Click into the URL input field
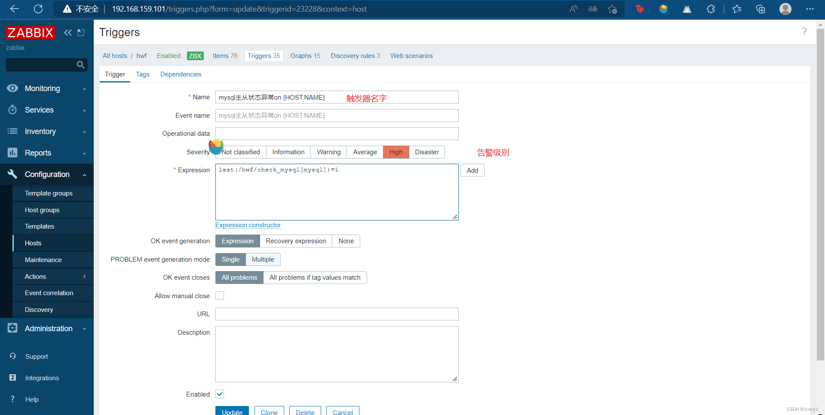Viewport: 825px width, 415px height. [x=337, y=314]
